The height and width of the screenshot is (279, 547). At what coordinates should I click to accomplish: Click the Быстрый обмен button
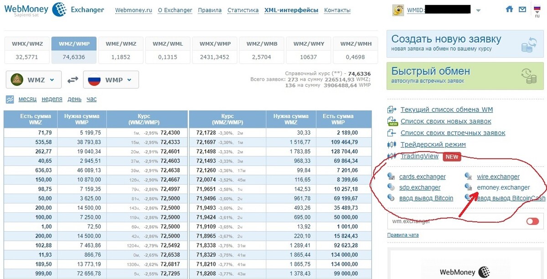(465, 76)
